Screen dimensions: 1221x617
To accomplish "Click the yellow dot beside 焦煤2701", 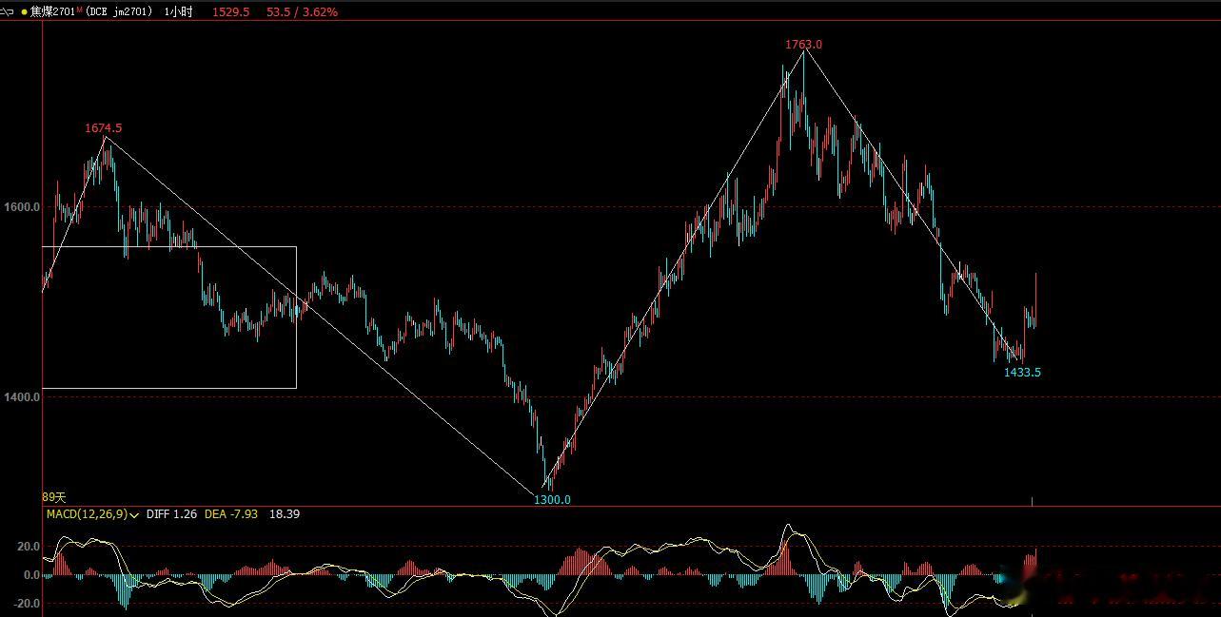I will pyautogui.click(x=24, y=12).
